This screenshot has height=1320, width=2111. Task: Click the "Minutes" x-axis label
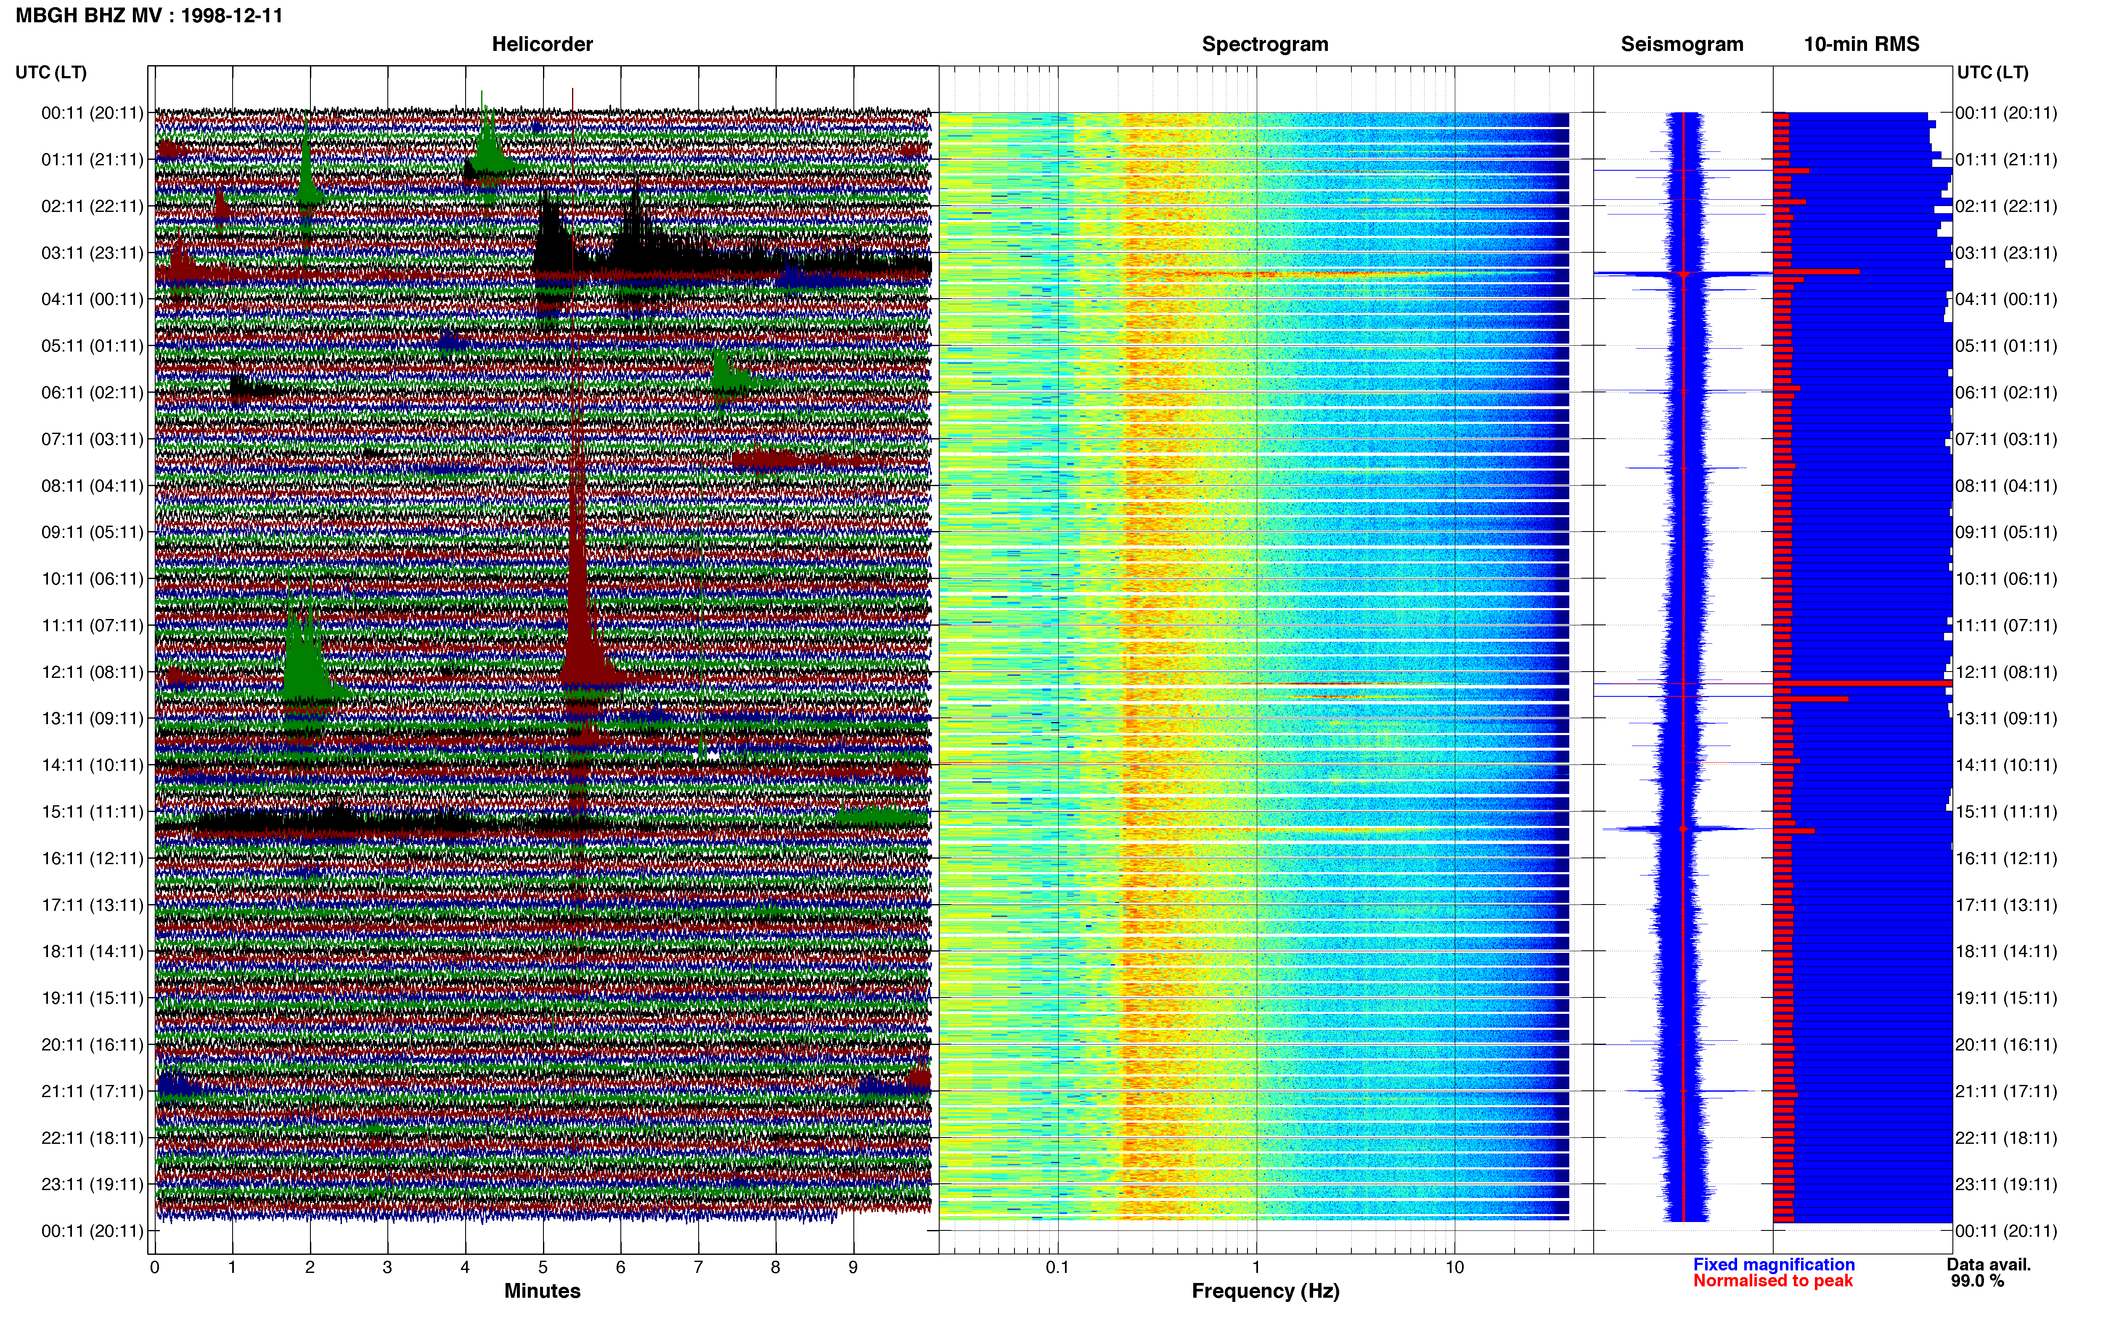[x=542, y=1290]
